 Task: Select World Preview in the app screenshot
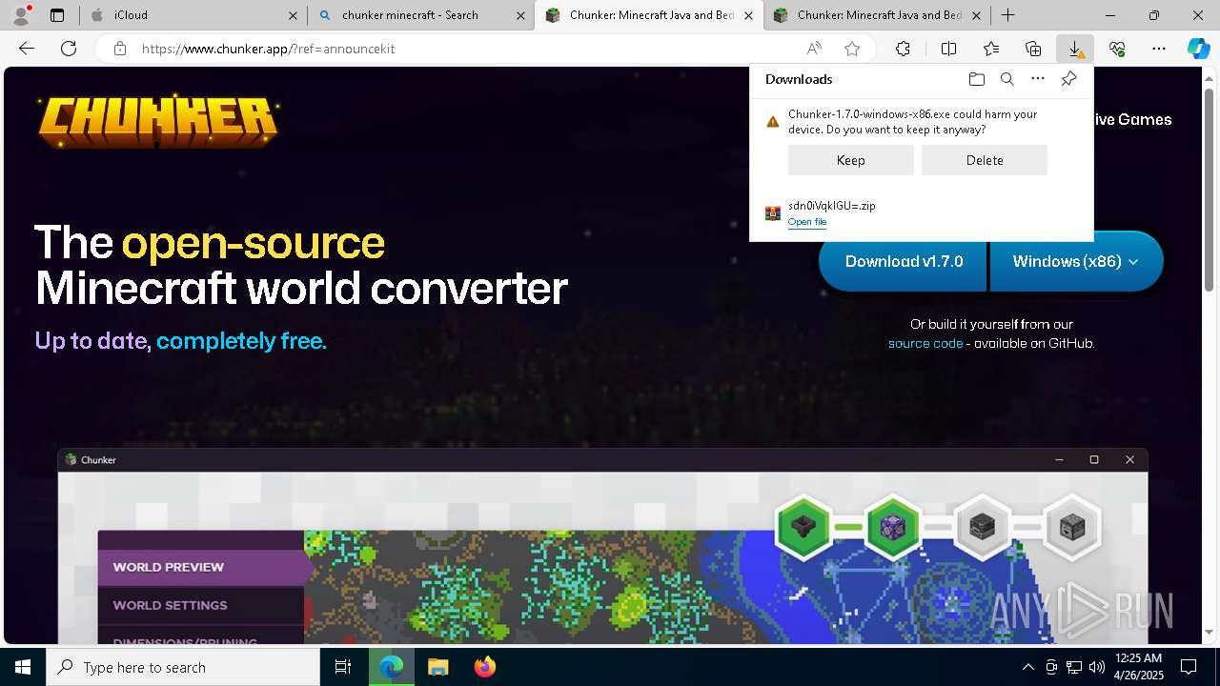[x=201, y=567]
